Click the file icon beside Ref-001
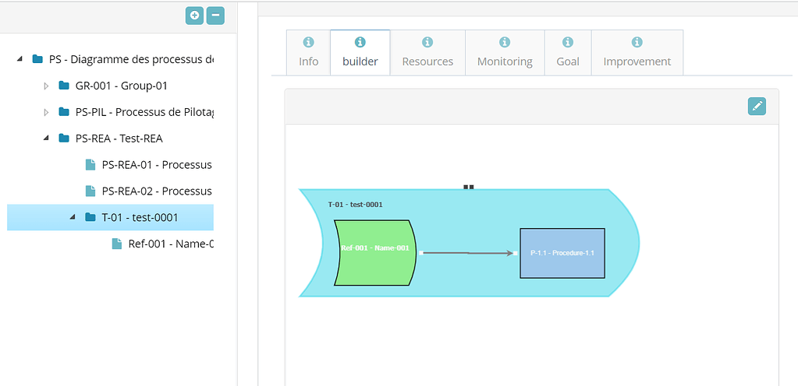The image size is (798, 386). [117, 244]
